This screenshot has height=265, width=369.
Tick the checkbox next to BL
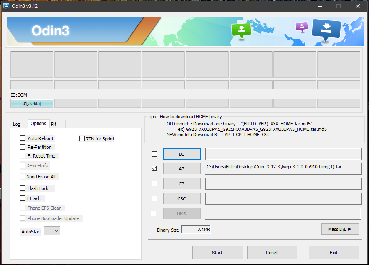(154, 154)
